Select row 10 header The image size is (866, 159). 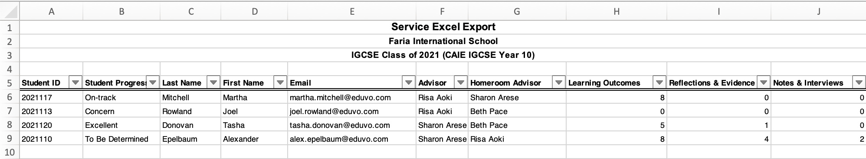[x=10, y=152]
